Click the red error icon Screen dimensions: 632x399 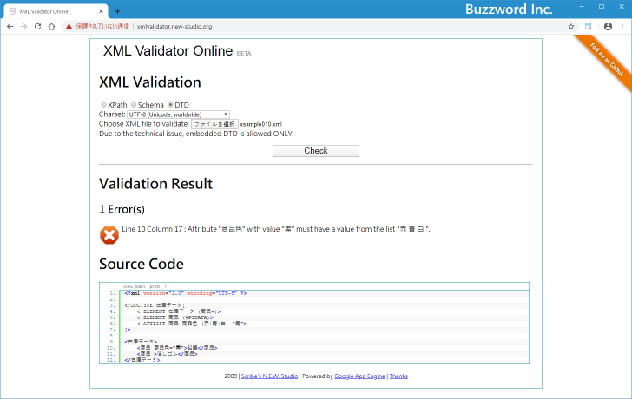[x=109, y=234]
